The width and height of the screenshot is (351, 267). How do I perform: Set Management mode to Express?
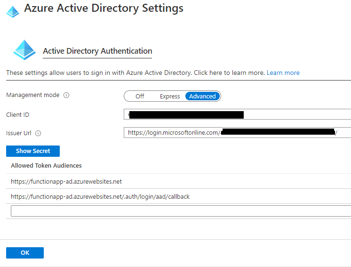tap(170, 96)
